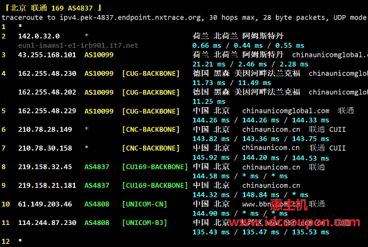Click CU169-BACKBONE tag on 219.158.21.181 row
This screenshot has width=368, height=247.
tap(155, 185)
